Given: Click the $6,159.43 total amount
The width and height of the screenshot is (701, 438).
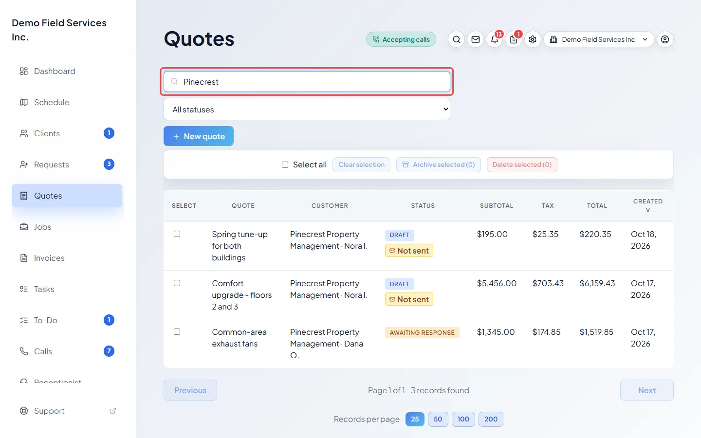Looking at the screenshot, I should (x=597, y=283).
